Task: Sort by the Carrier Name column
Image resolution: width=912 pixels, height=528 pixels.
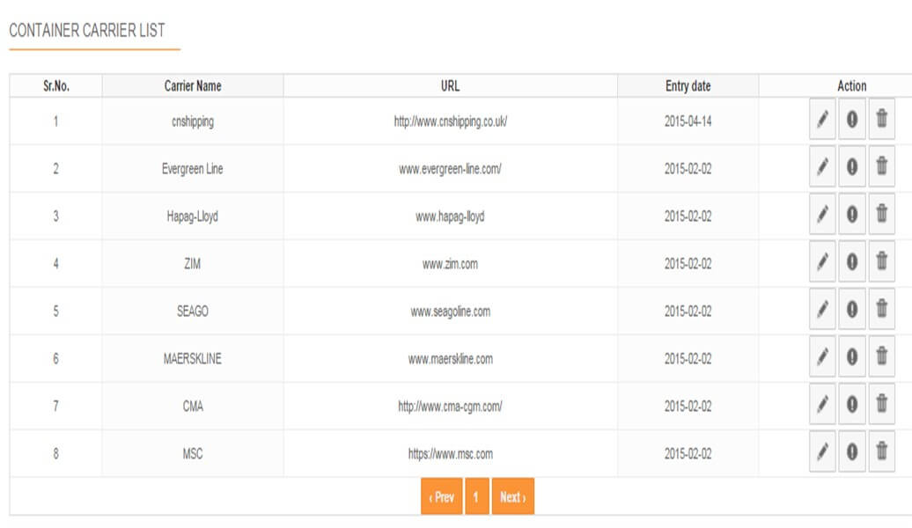Action: [192, 86]
